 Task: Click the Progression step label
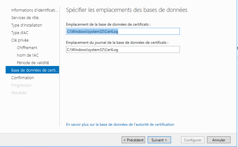21,85
